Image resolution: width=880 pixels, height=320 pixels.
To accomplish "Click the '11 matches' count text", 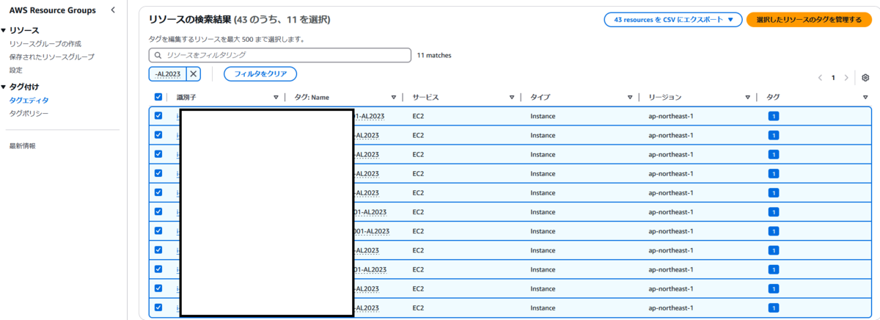I will (x=434, y=55).
